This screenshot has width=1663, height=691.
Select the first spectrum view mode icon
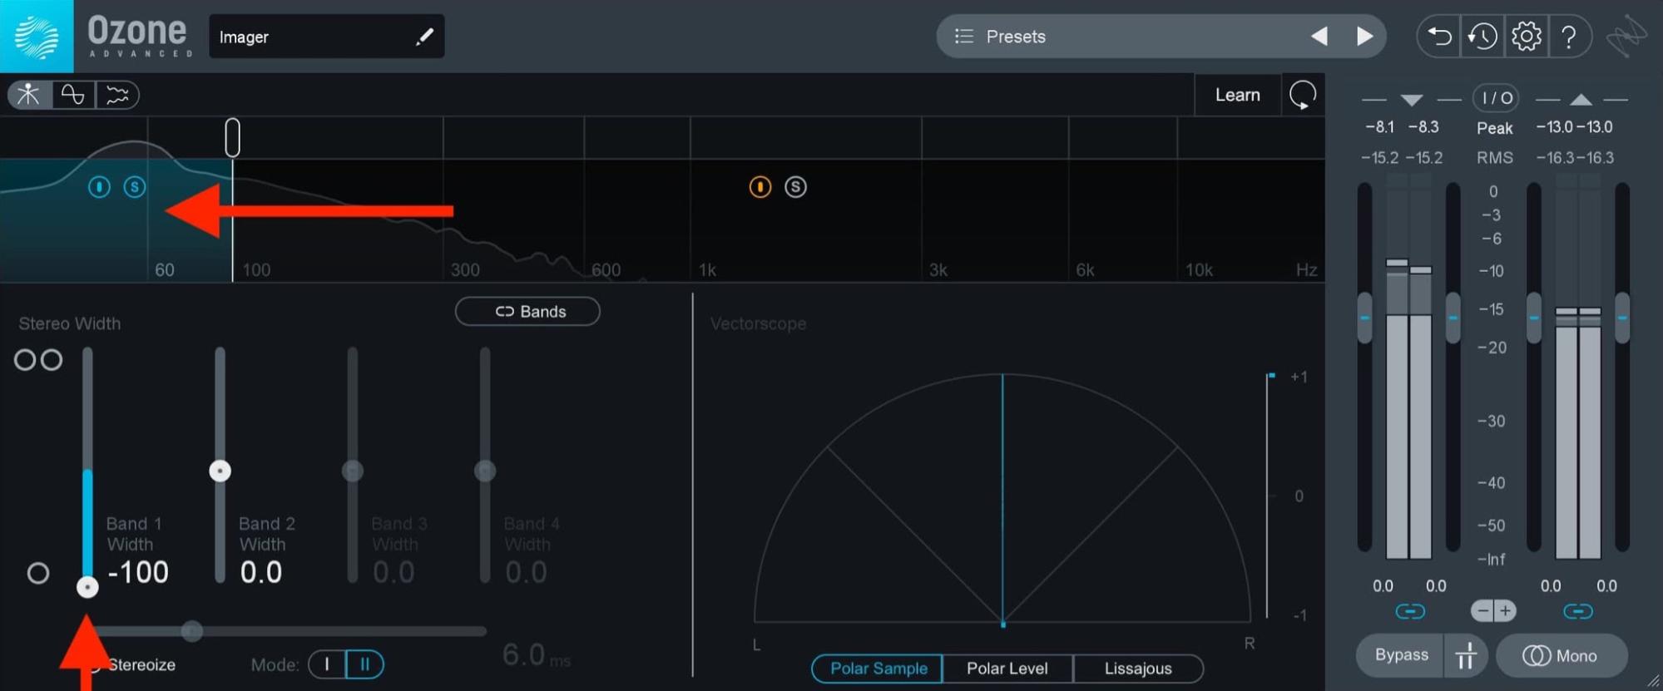tap(29, 95)
